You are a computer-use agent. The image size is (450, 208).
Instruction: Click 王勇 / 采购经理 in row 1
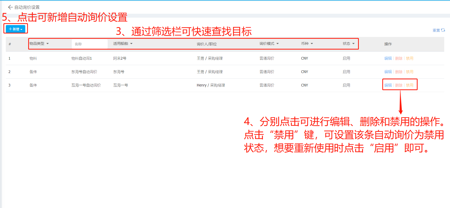[210, 58]
